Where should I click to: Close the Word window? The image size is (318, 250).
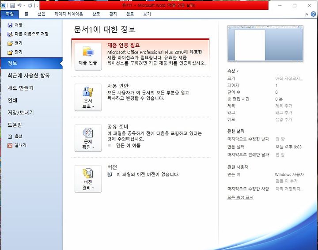pos(310,5)
